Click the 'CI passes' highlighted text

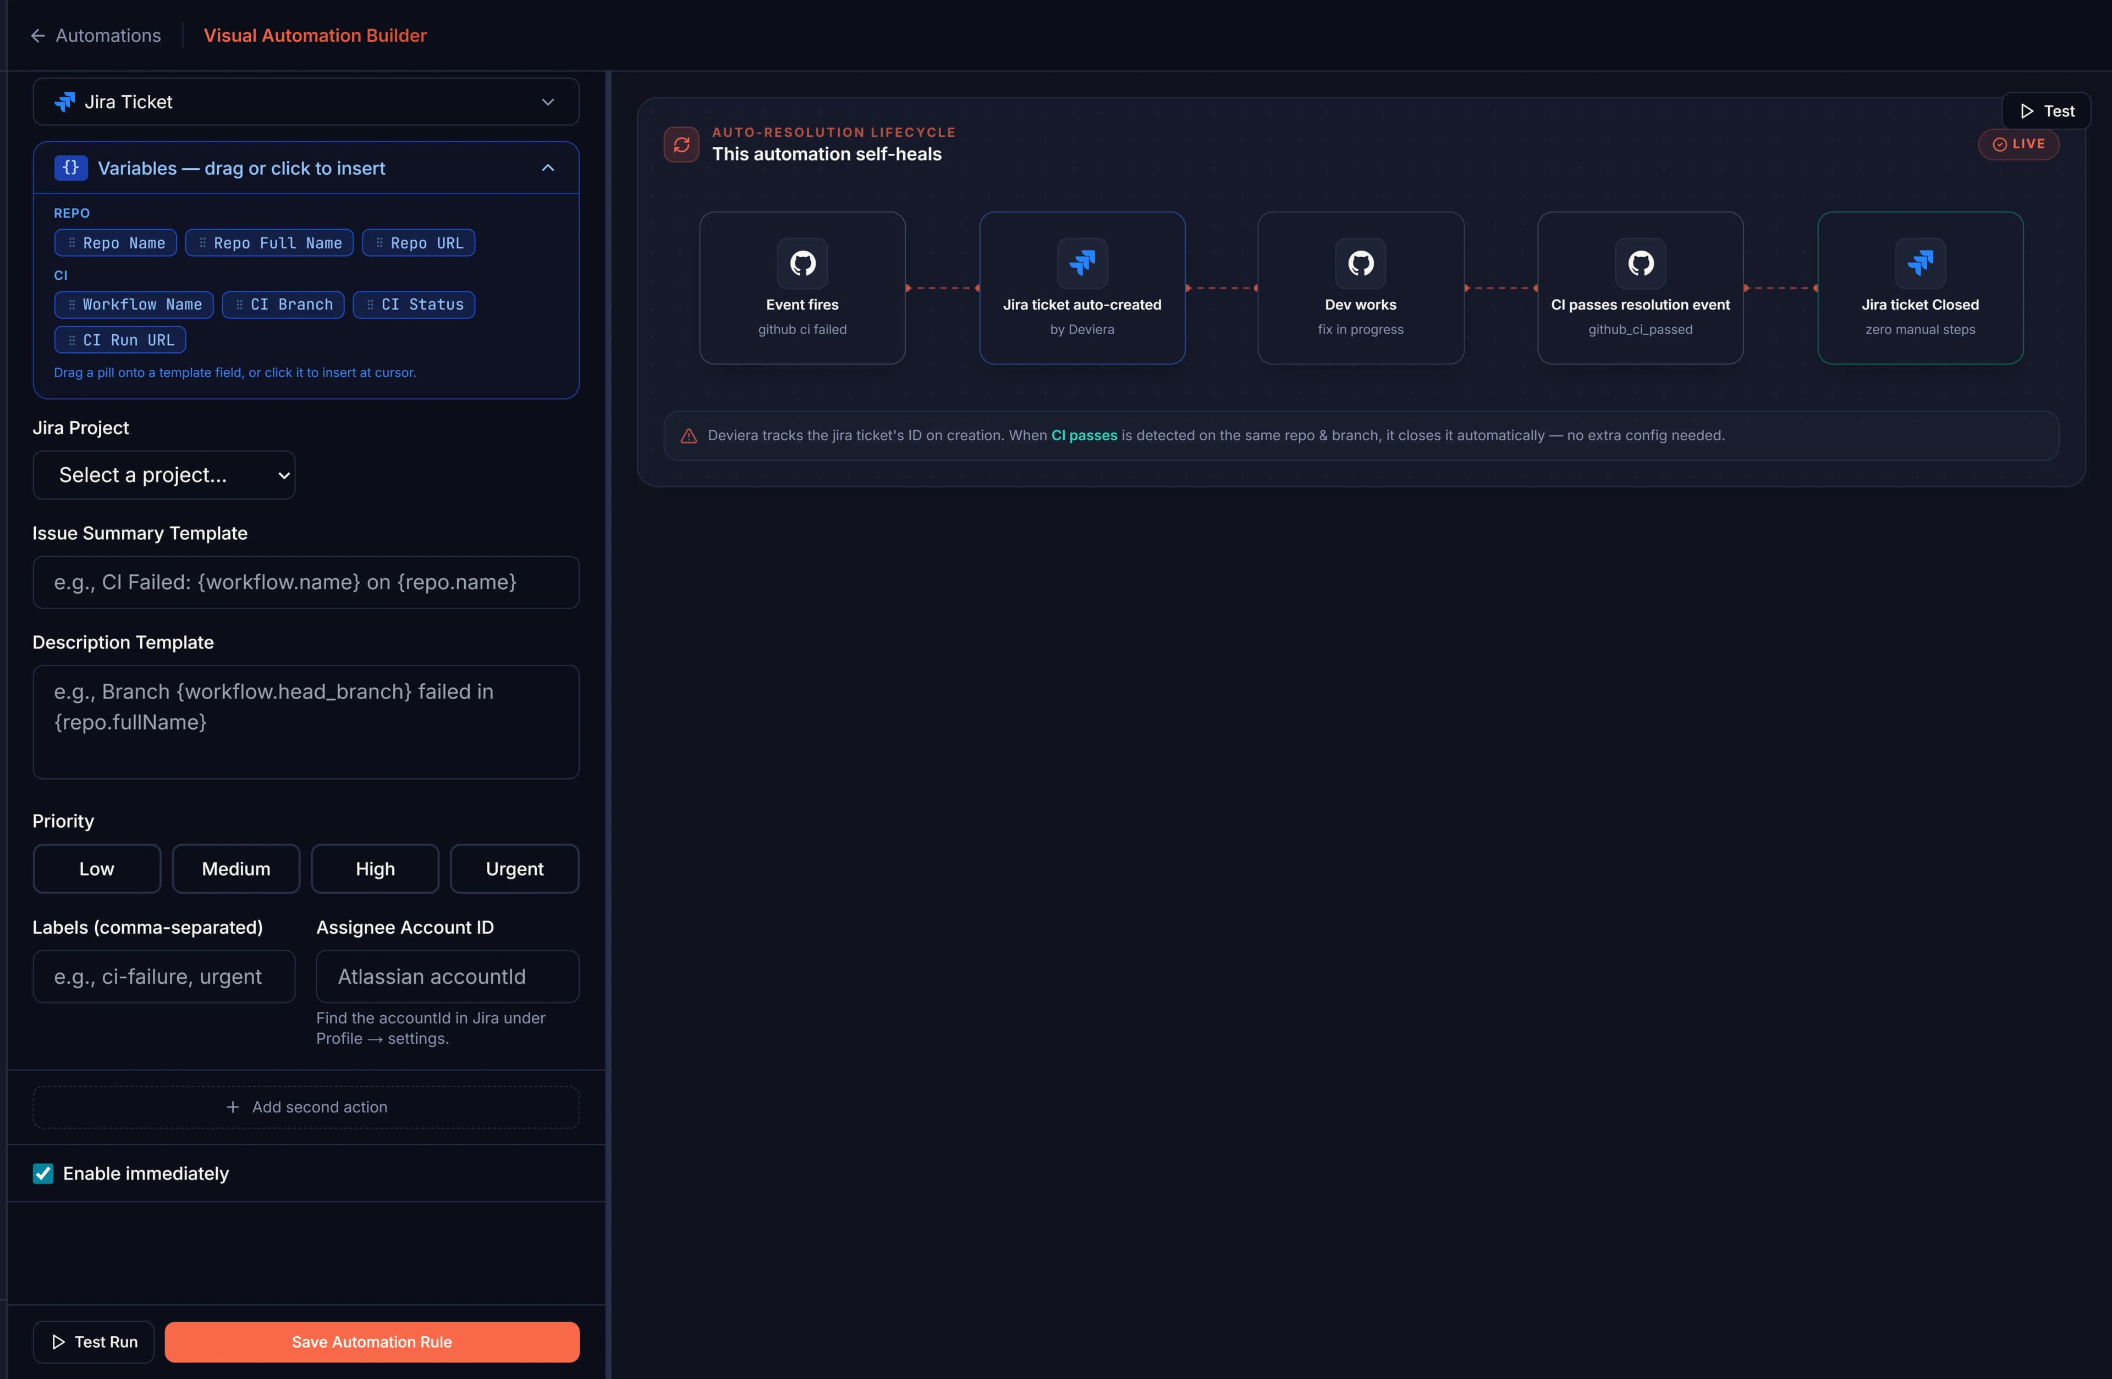coord(1085,435)
